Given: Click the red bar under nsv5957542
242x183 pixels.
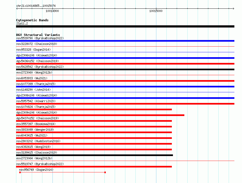Looking at the screenshot, I should pyautogui.click(x=125, y=104).
